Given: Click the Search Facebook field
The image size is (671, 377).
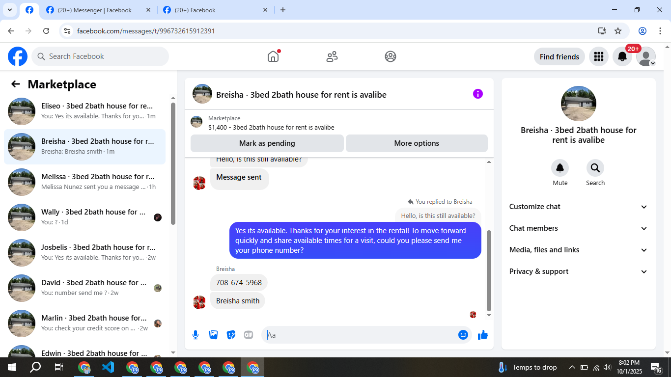Looking at the screenshot, I should tap(100, 56).
